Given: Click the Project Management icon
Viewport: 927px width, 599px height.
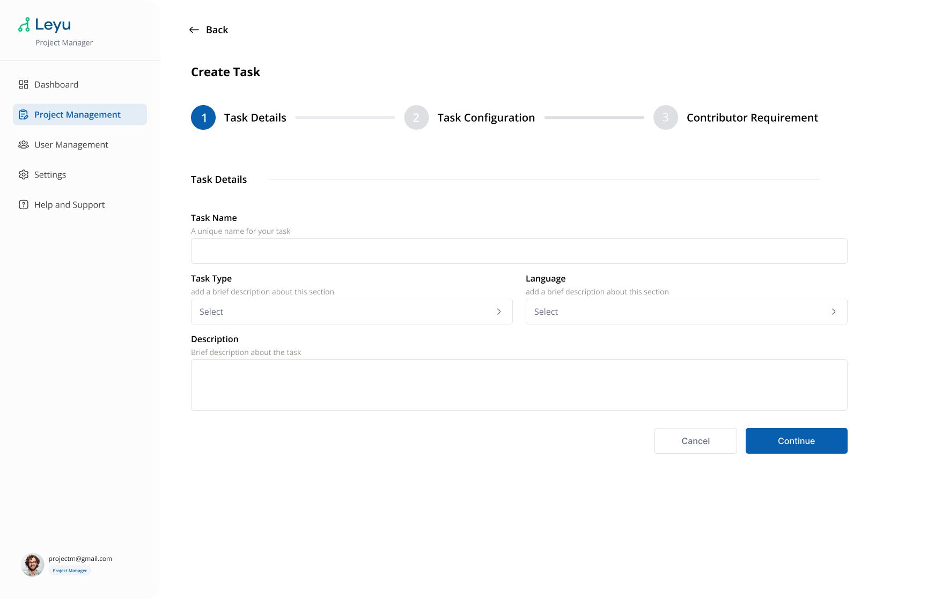Looking at the screenshot, I should pyautogui.click(x=23, y=114).
